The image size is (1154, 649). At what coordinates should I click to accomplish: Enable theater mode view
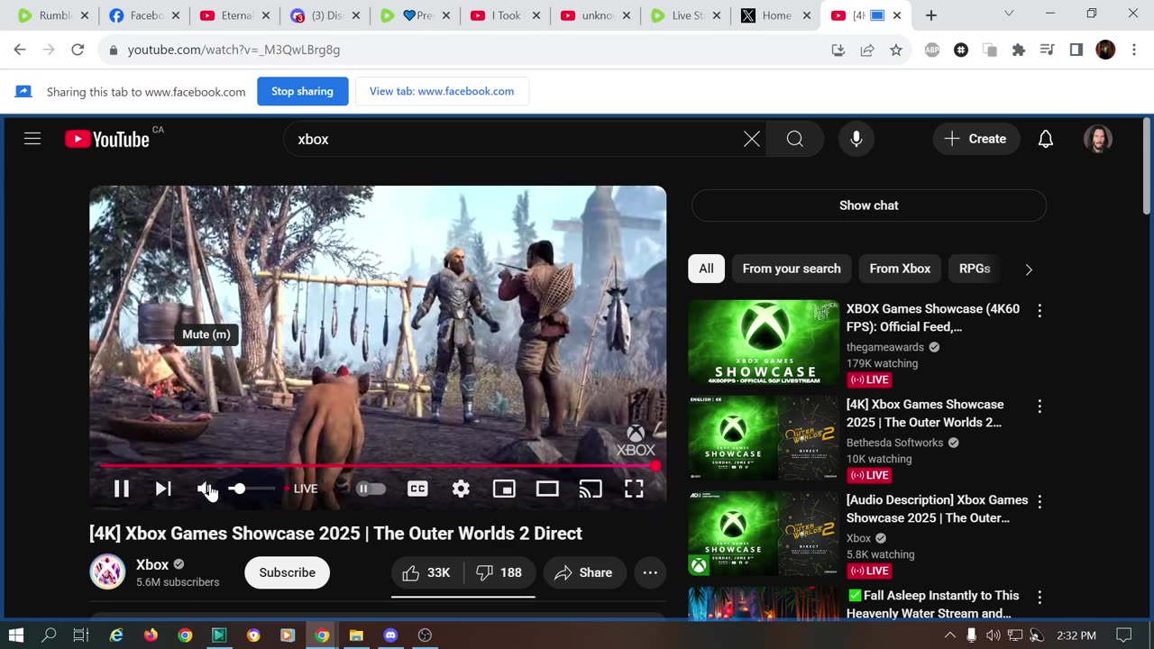[x=547, y=489]
